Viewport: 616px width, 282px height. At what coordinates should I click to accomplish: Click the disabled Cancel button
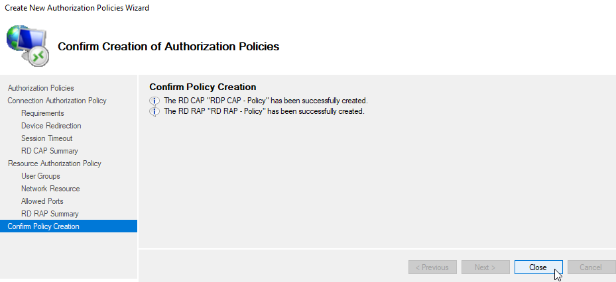(x=591, y=267)
